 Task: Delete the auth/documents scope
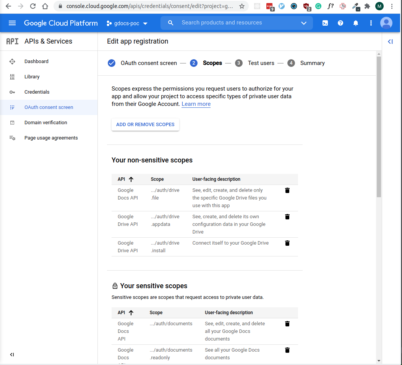pyautogui.click(x=287, y=324)
